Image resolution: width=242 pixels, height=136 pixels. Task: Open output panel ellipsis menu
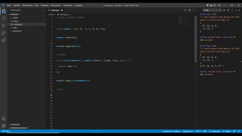(200, 10)
